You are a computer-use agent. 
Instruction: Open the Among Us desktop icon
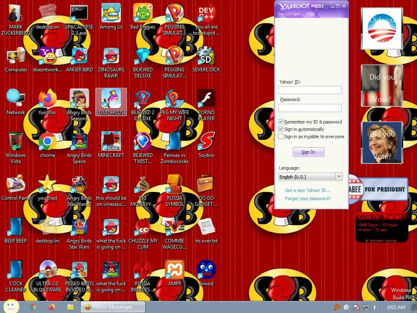click(x=111, y=16)
